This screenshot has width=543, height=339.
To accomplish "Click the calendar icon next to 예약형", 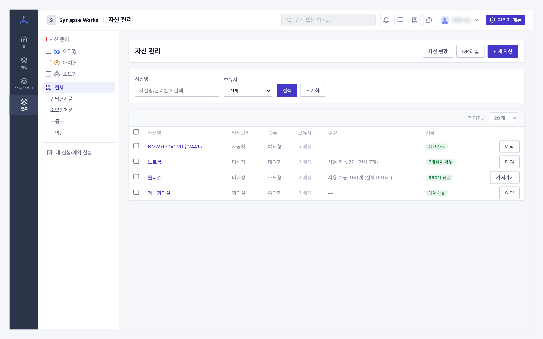I will click(x=57, y=51).
